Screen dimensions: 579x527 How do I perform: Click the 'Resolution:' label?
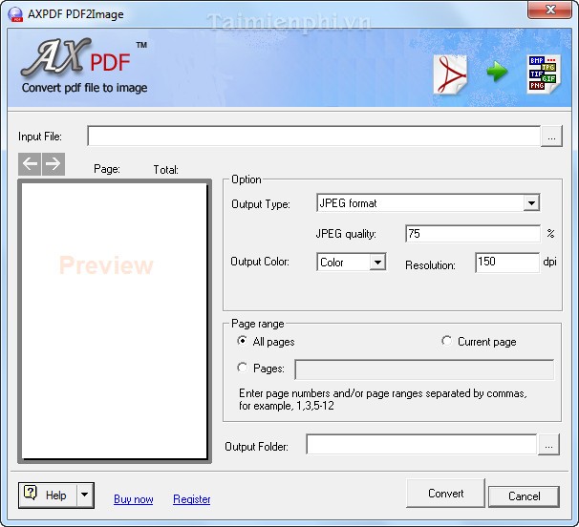pyautogui.click(x=430, y=265)
